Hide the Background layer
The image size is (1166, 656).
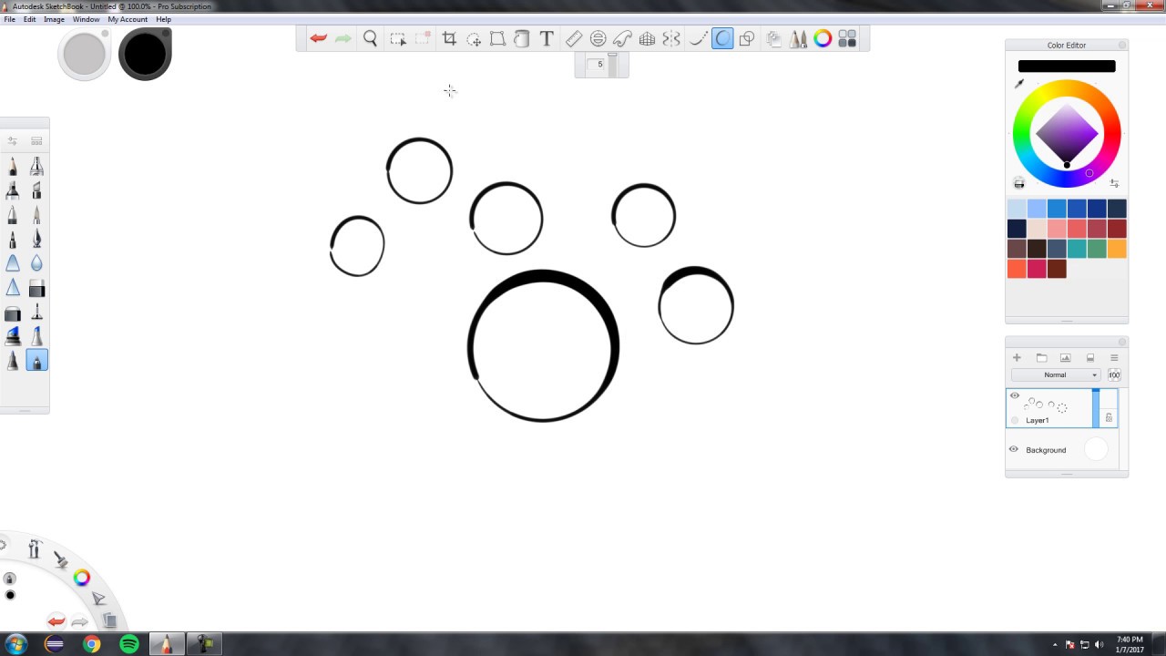tap(1013, 449)
